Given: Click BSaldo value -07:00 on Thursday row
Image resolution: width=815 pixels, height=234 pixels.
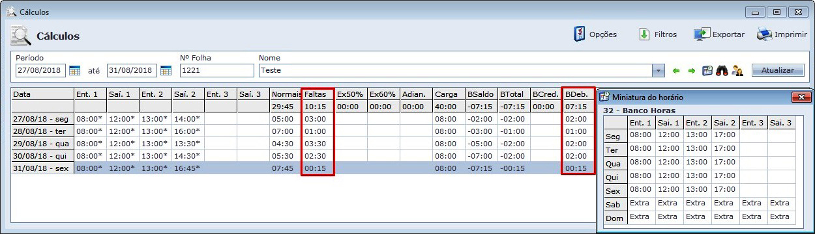Looking at the screenshot, I should 479,156.
